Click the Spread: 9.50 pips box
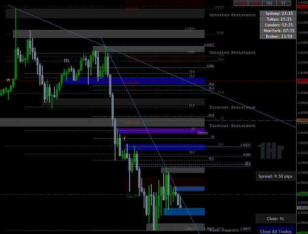This screenshot has height=234, width=308. [275, 176]
